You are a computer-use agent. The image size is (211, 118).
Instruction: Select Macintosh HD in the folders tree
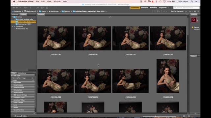pos(23,29)
